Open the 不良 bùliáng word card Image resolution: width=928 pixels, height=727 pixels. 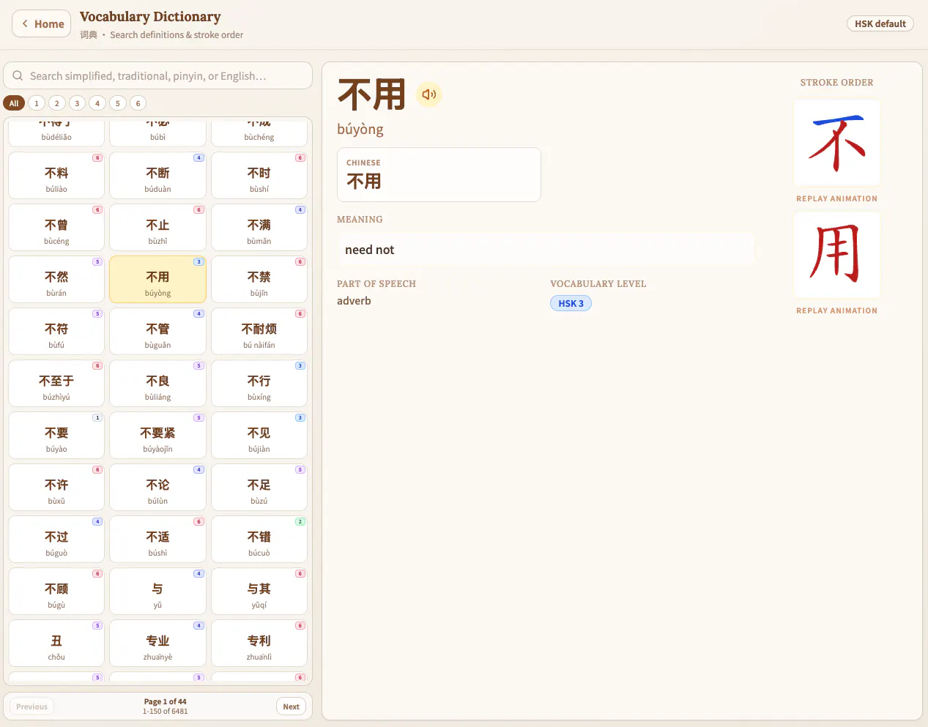(x=157, y=384)
